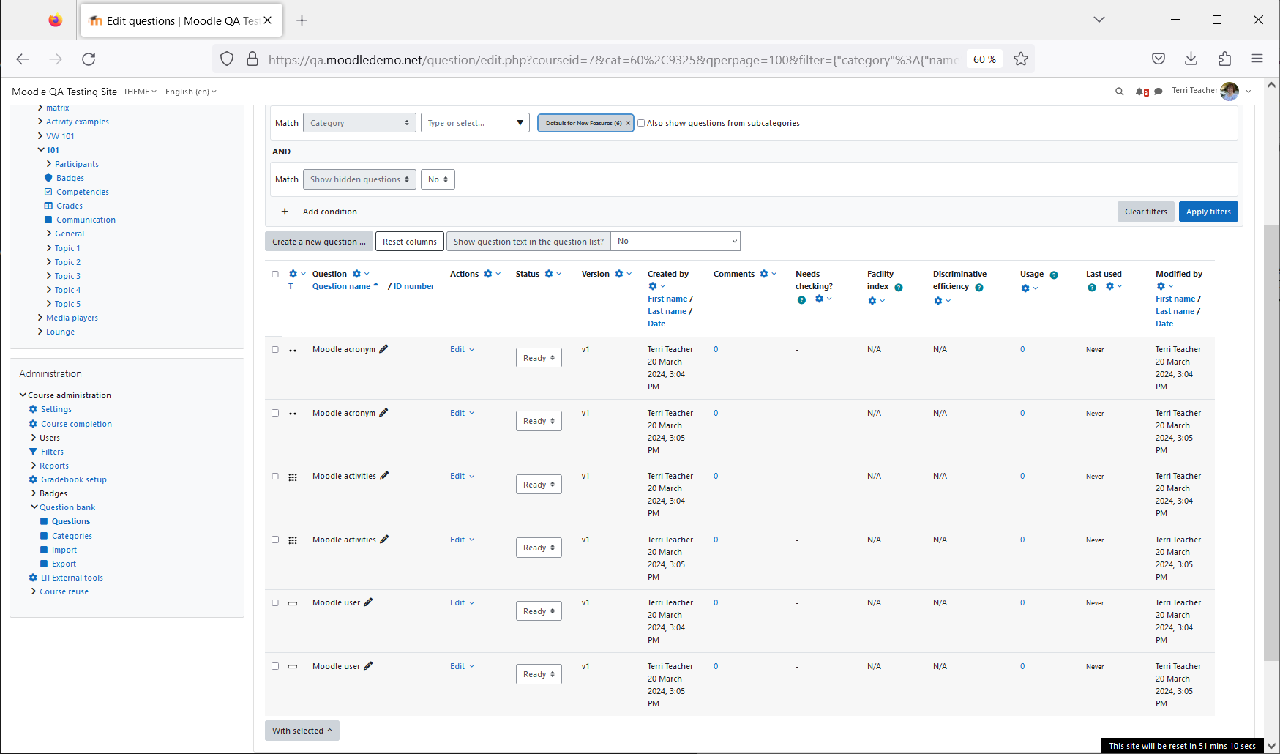Open the Show hidden questions filter dropdown
The width and height of the screenshot is (1280, 754).
tap(359, 179)
